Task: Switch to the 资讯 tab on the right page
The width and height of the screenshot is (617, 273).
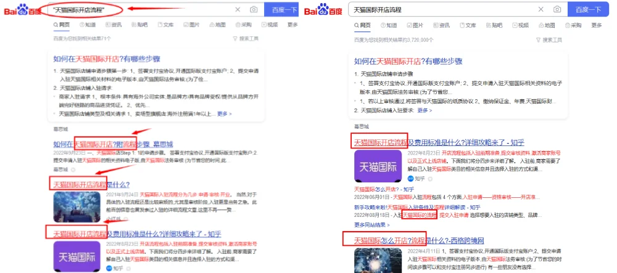Action: tap(442, 25)
